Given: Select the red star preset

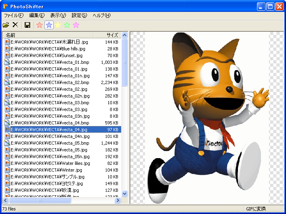Looking at the screenshot, I should [x=39, y=25].
